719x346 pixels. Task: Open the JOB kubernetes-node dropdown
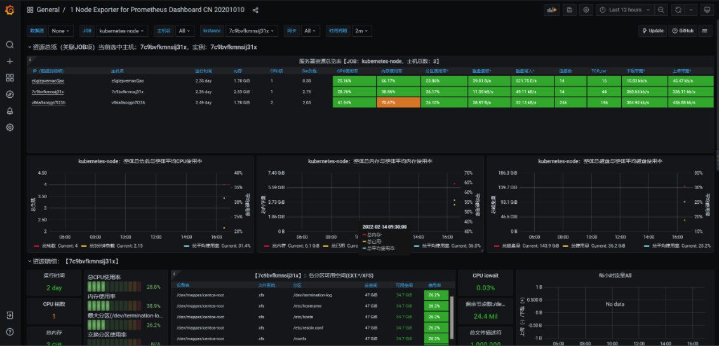(123, 30)
